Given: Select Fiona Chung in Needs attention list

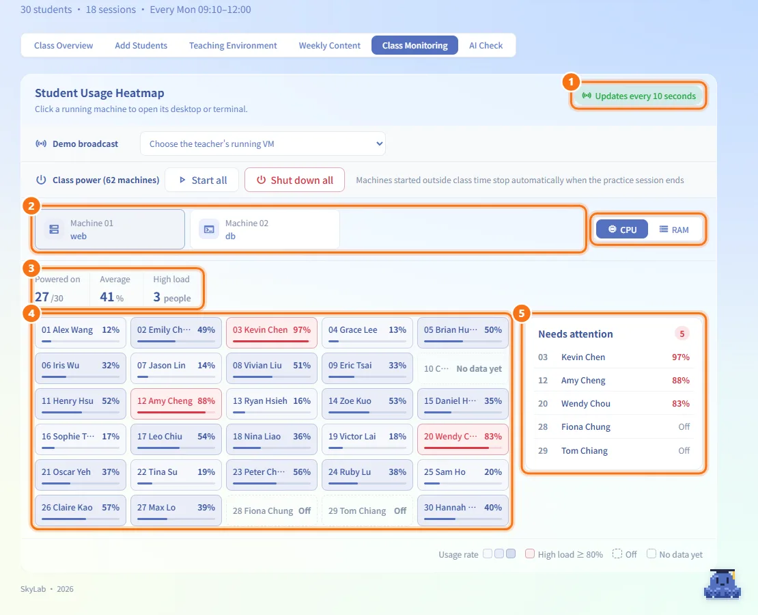Looking at the screenshot, I should pos(613,427).
